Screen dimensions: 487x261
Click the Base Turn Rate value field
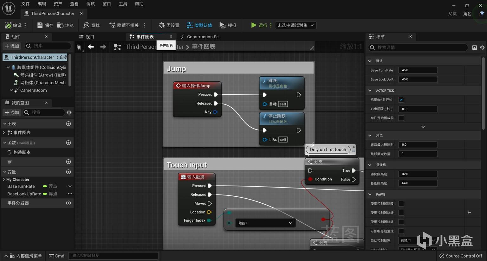click(418, 70)
